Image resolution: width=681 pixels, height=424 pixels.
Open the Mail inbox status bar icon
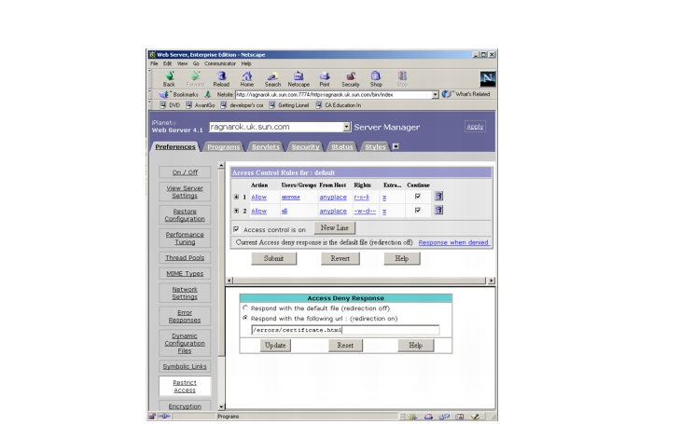pos(428,417)
